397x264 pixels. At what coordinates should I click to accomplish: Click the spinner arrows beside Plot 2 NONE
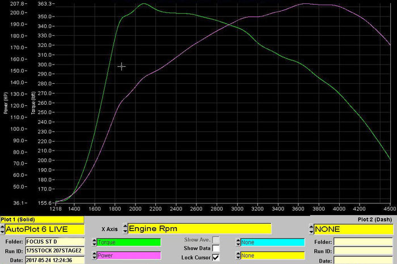[x=311, y=229]
